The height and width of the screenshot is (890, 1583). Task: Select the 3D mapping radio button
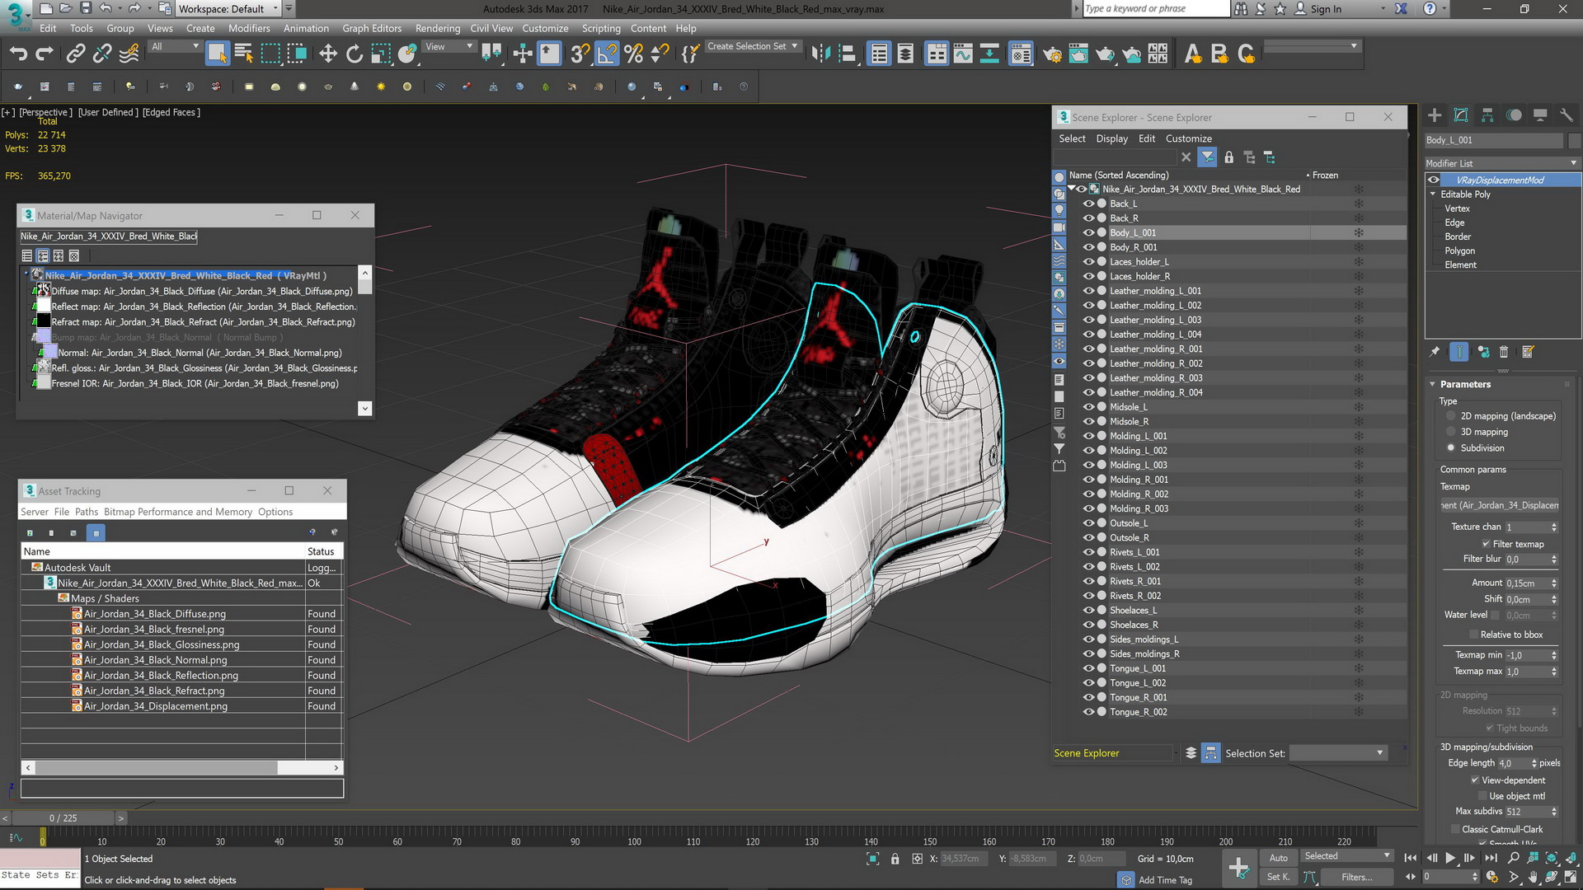pos(1451,432)
